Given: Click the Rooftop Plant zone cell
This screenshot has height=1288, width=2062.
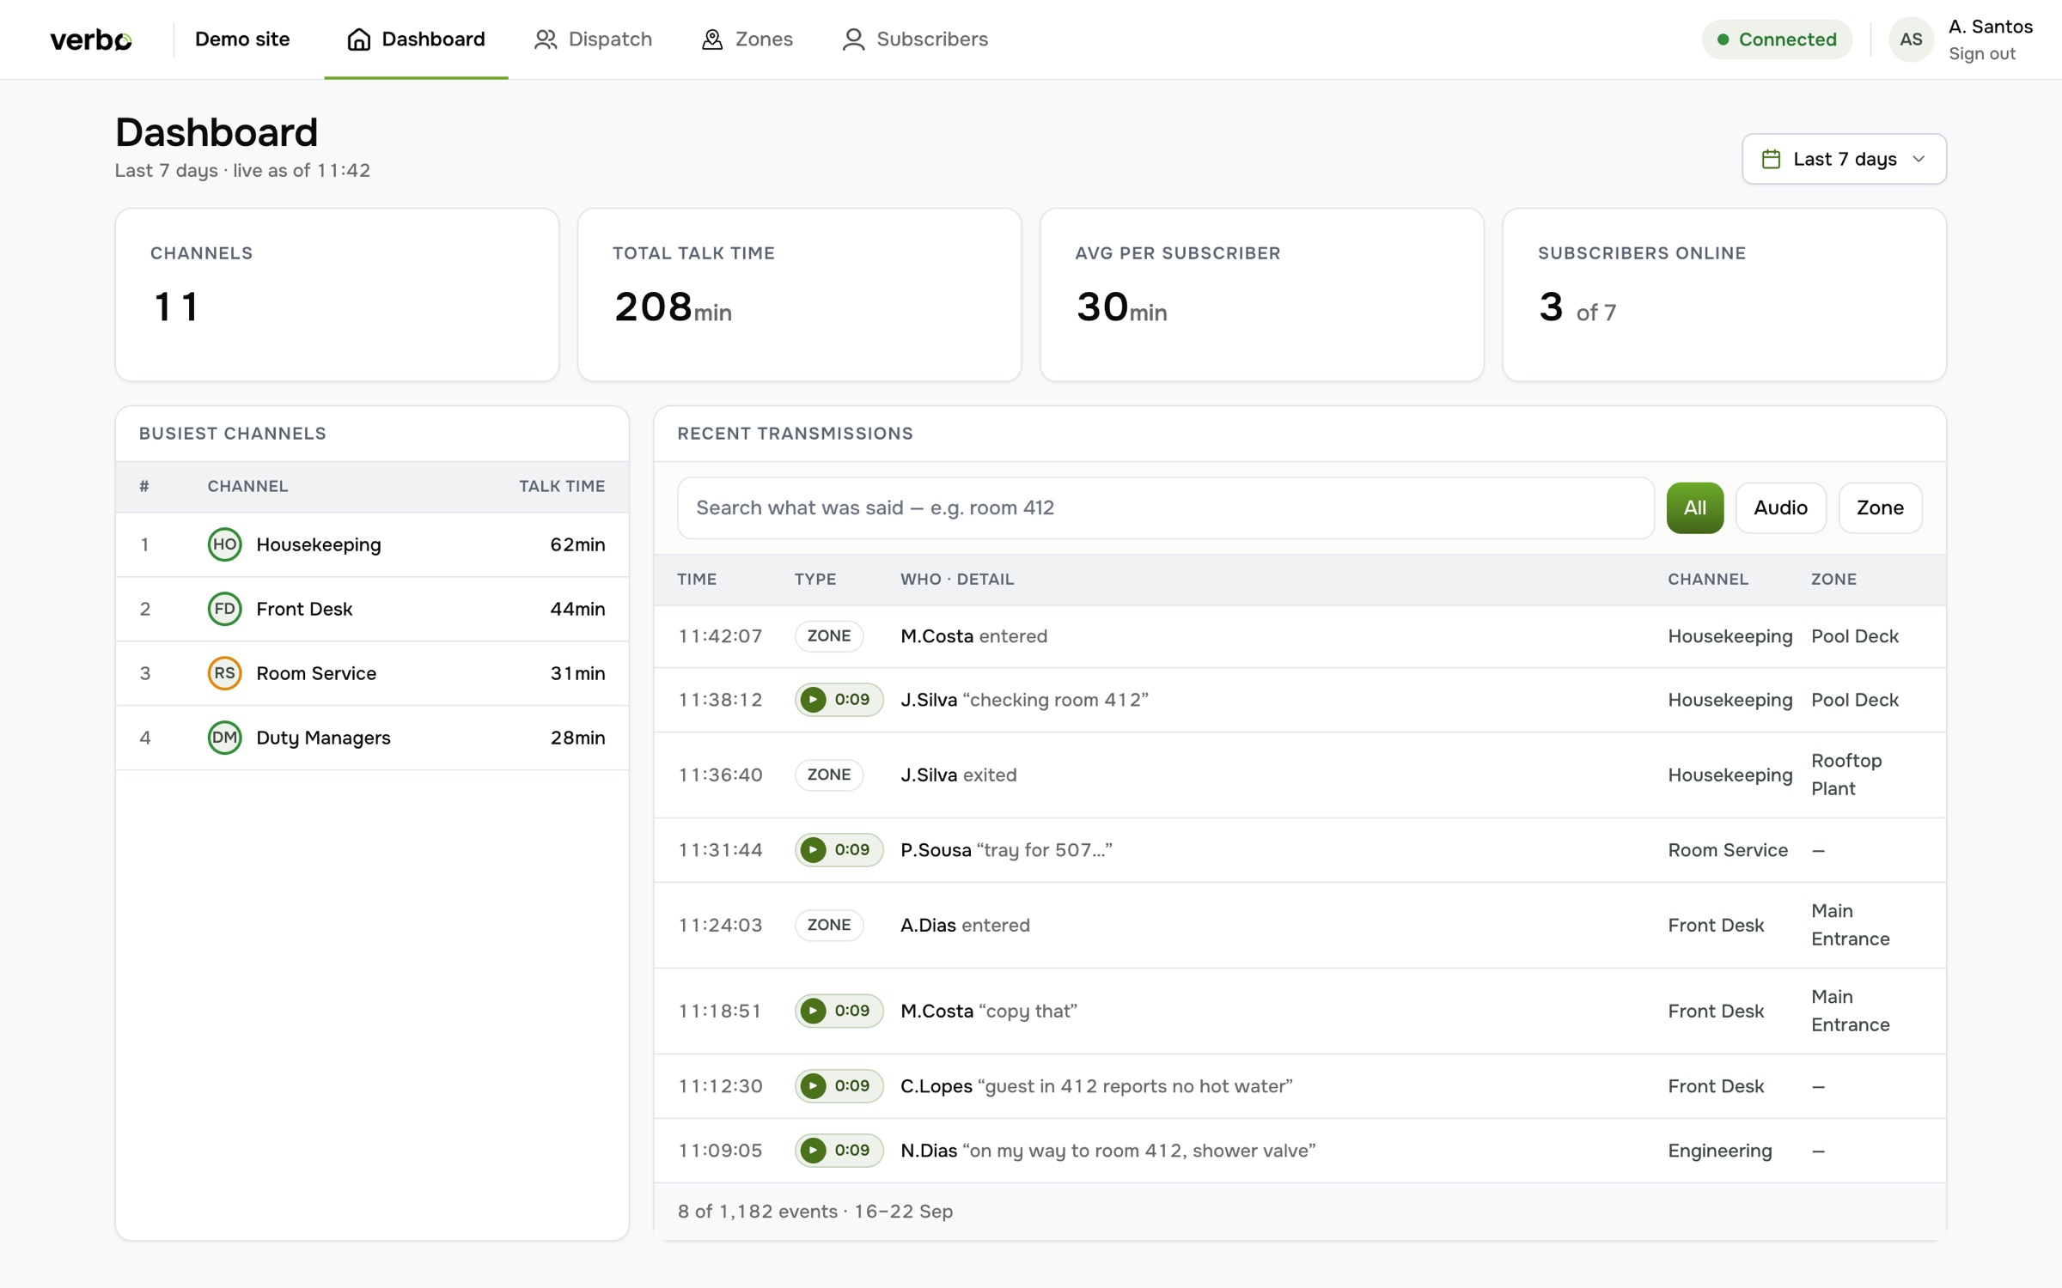Looking at the screenshot, I should (1846, 775).
